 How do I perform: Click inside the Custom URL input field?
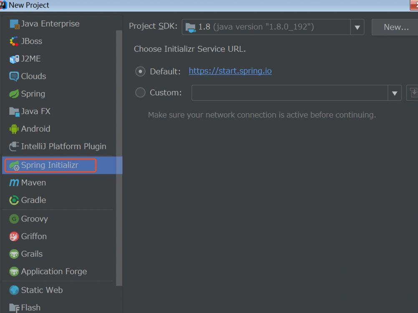[290, 93]
